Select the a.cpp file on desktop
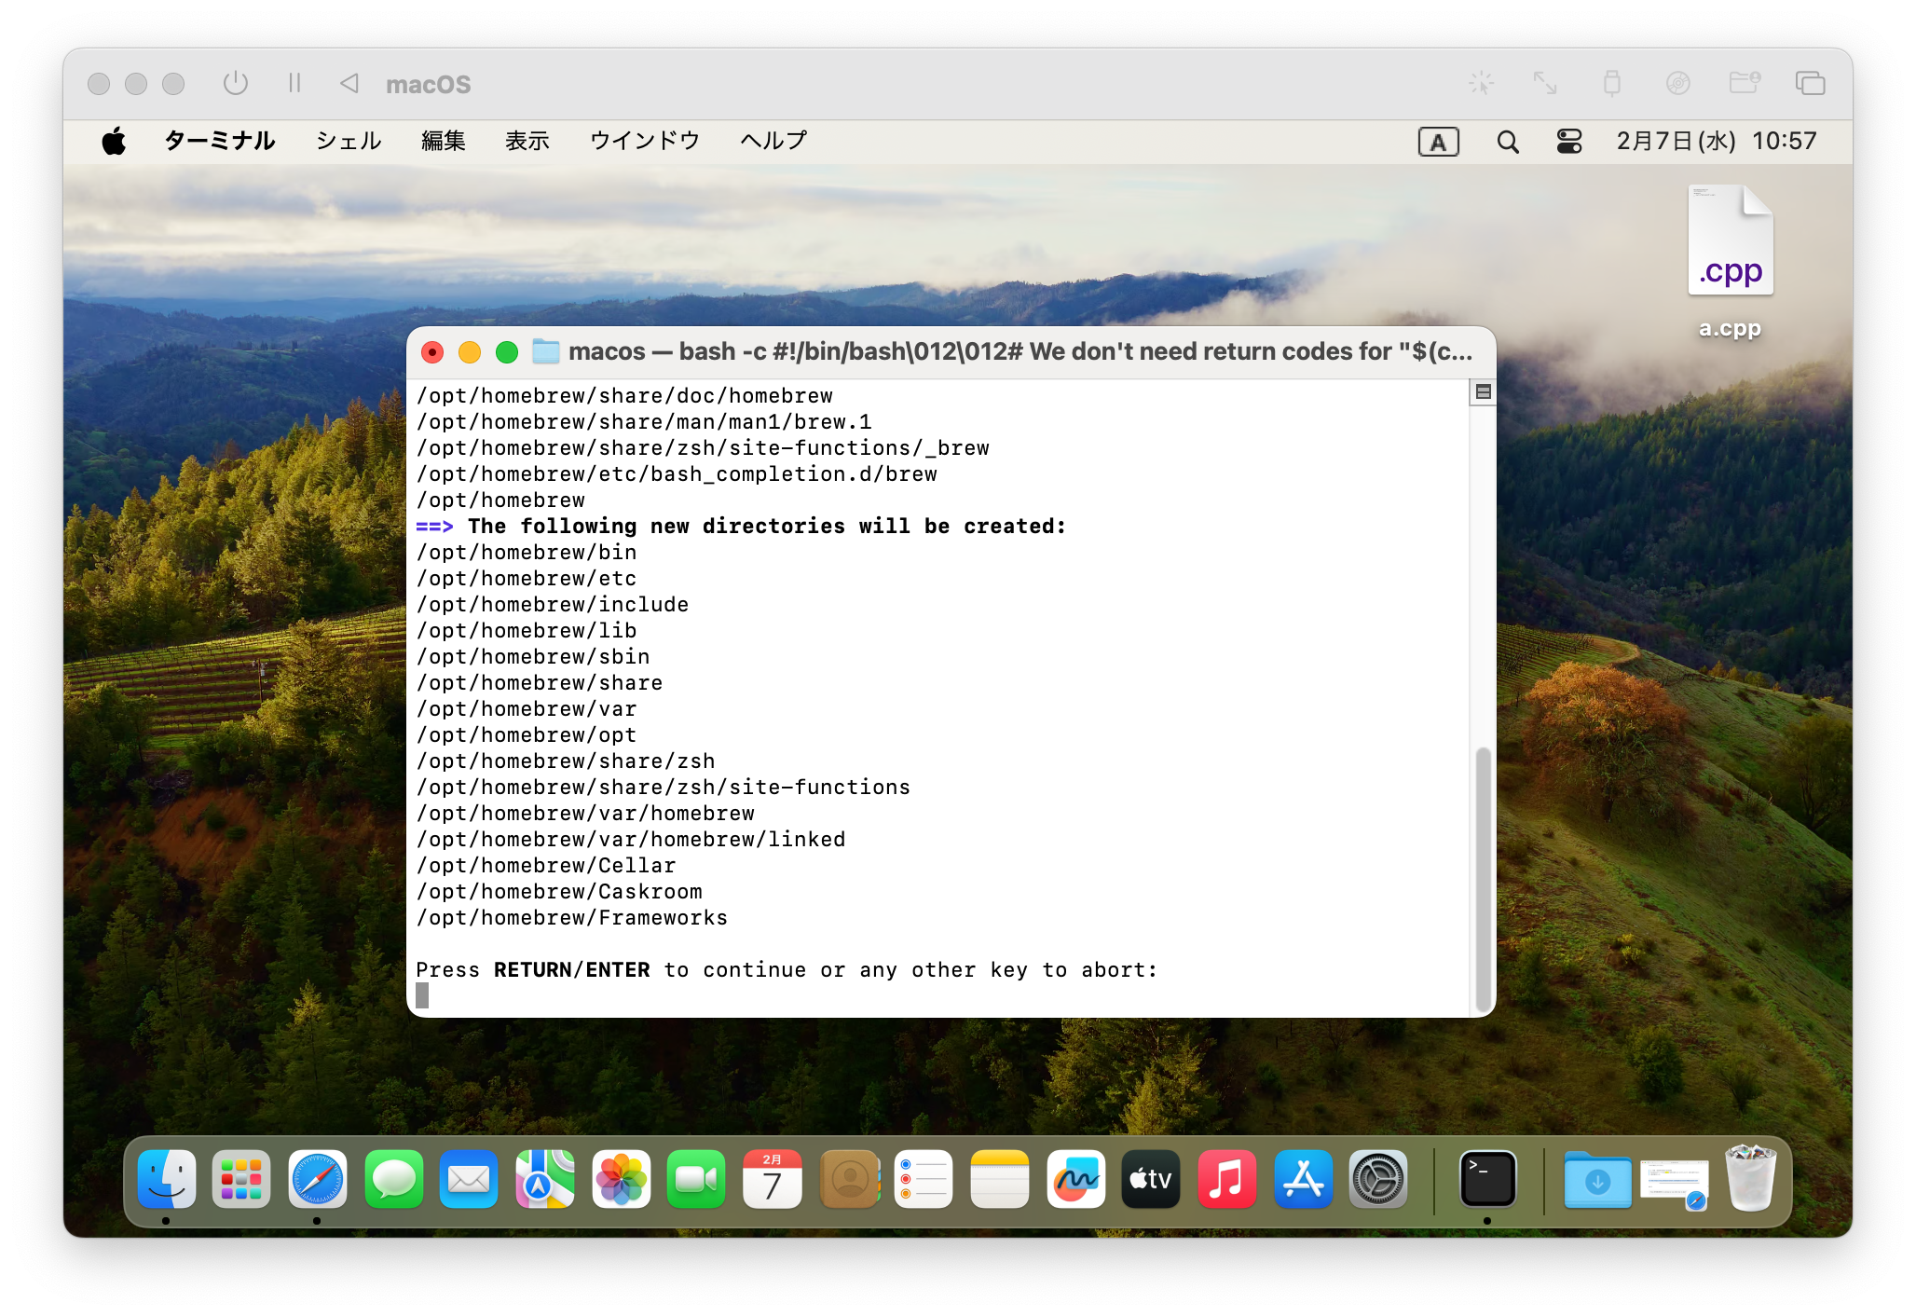The width and height of the screenshot is (1916, 1316). tap(1730, 244)
